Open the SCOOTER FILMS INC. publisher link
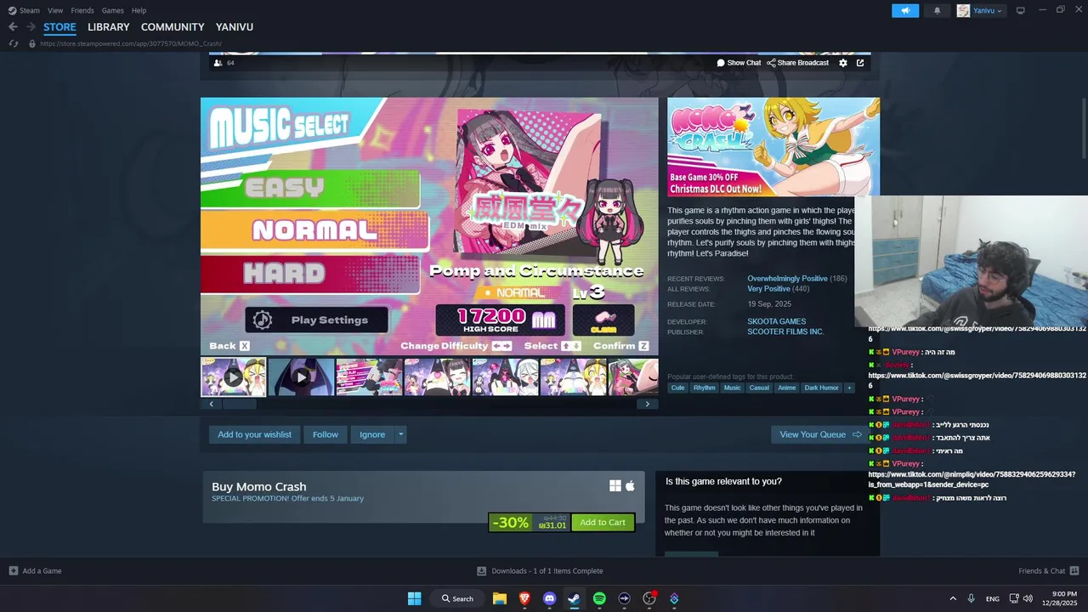This screenshot has width=1088, height=612. (x=785, y=331)
